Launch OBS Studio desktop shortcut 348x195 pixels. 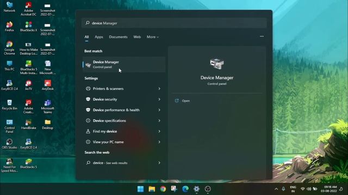[x=9, y=144]
